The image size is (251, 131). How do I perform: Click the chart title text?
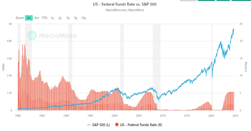pyautogui.click(x=125, y=5)
